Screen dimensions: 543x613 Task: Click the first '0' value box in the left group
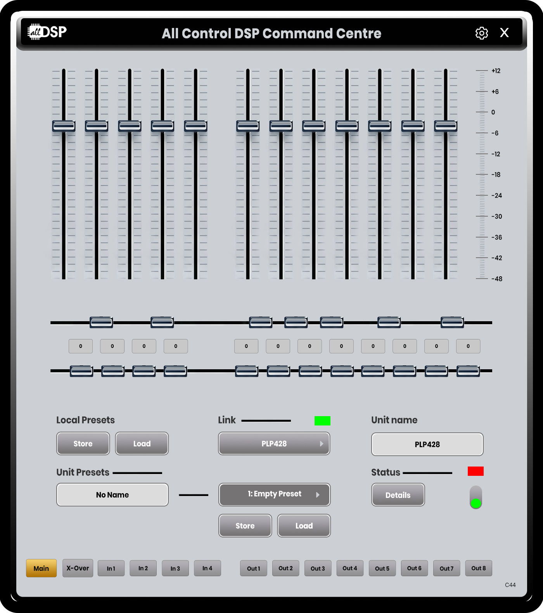point(81,346)
